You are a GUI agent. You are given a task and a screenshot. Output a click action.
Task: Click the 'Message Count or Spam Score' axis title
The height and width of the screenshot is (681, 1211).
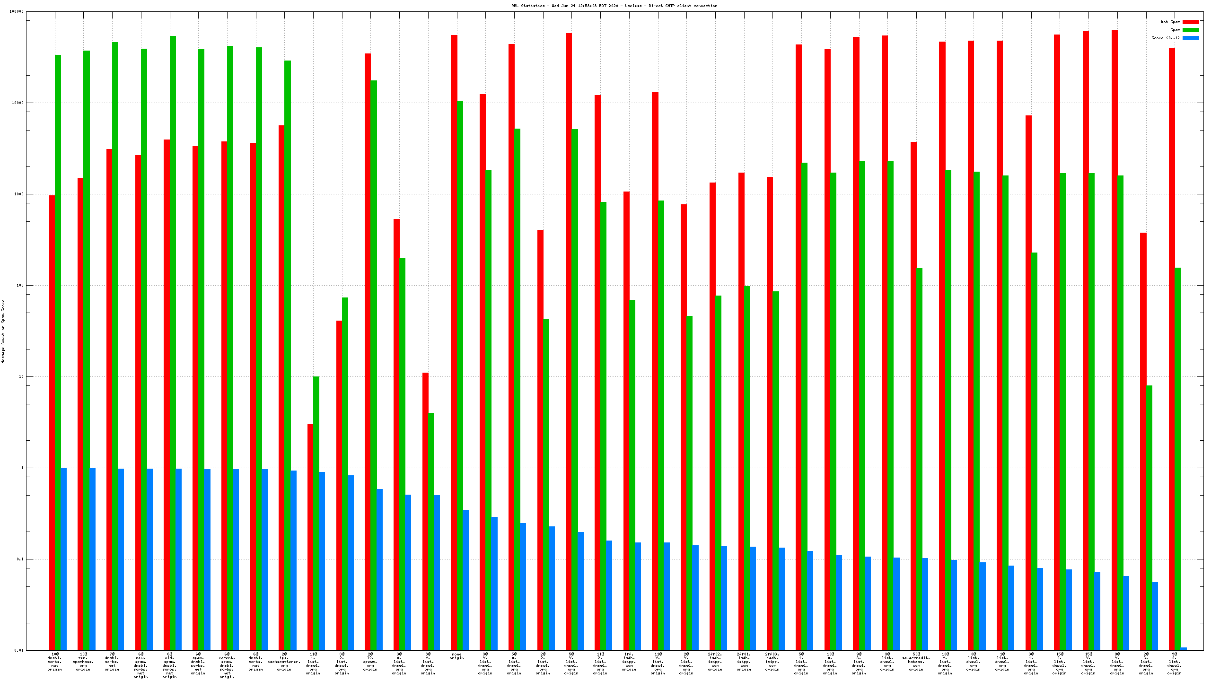click(x=3, y=331)
